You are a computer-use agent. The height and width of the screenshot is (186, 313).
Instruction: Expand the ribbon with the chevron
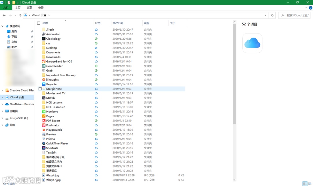[x=306, y=8]
